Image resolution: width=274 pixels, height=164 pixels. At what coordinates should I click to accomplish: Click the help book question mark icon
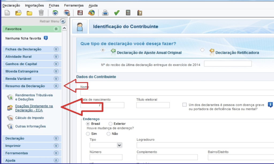(140, 13)
